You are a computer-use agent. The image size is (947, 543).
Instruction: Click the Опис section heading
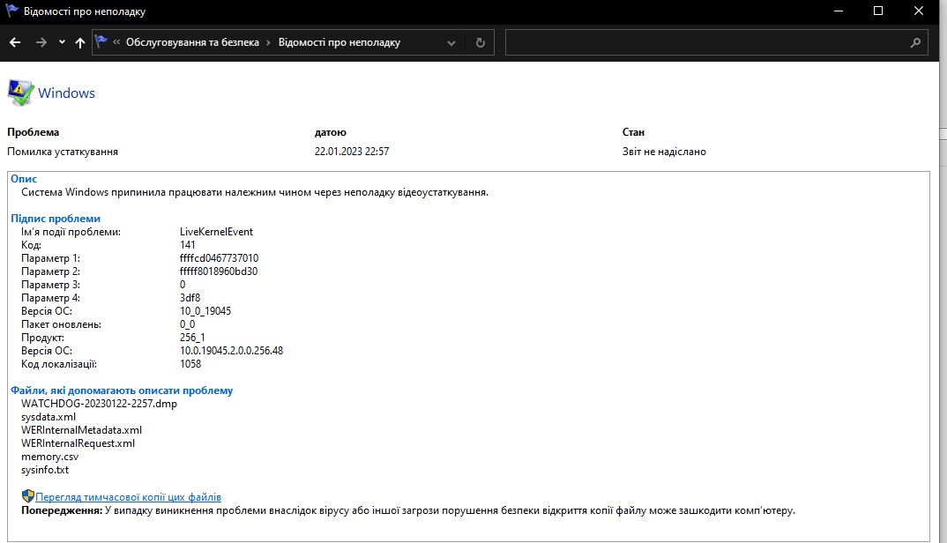coord(24,179)
